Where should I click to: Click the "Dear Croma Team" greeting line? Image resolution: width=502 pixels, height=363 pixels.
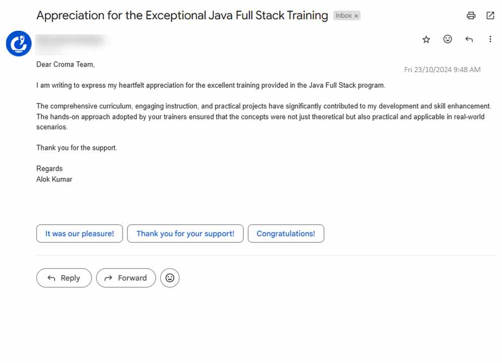66,65
